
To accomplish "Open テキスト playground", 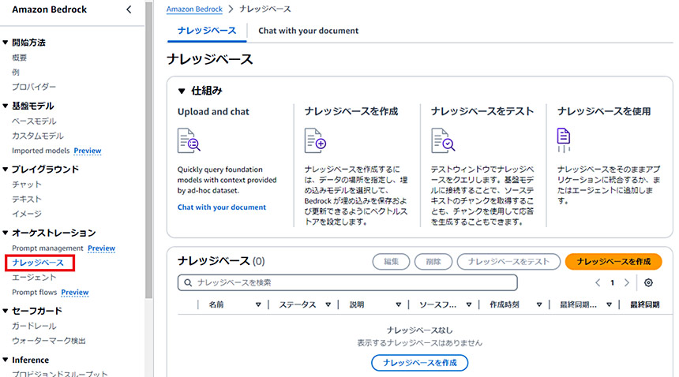I will pyautogui.click(x=27, y=199).
